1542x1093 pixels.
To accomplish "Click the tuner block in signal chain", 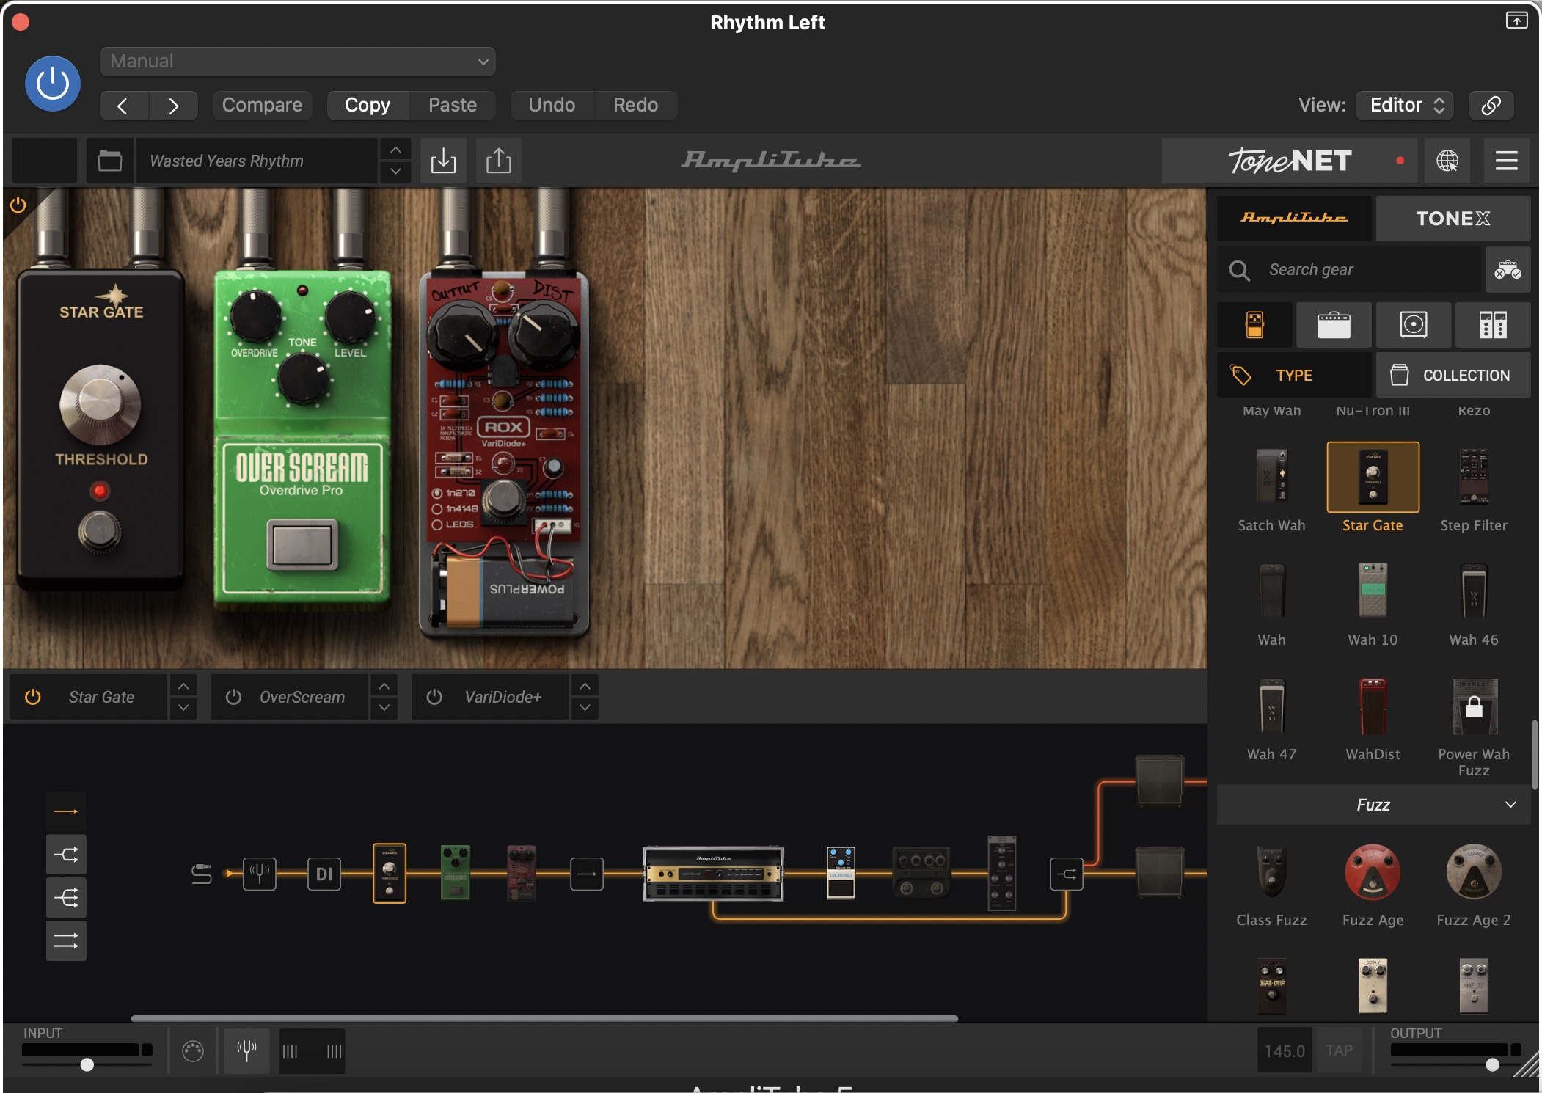I will (x=260, y=873).
